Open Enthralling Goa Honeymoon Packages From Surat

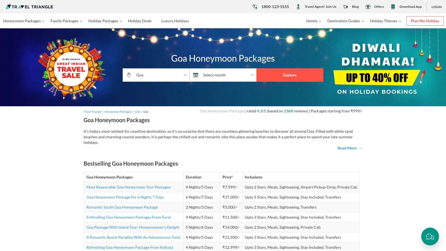point(129,217)
